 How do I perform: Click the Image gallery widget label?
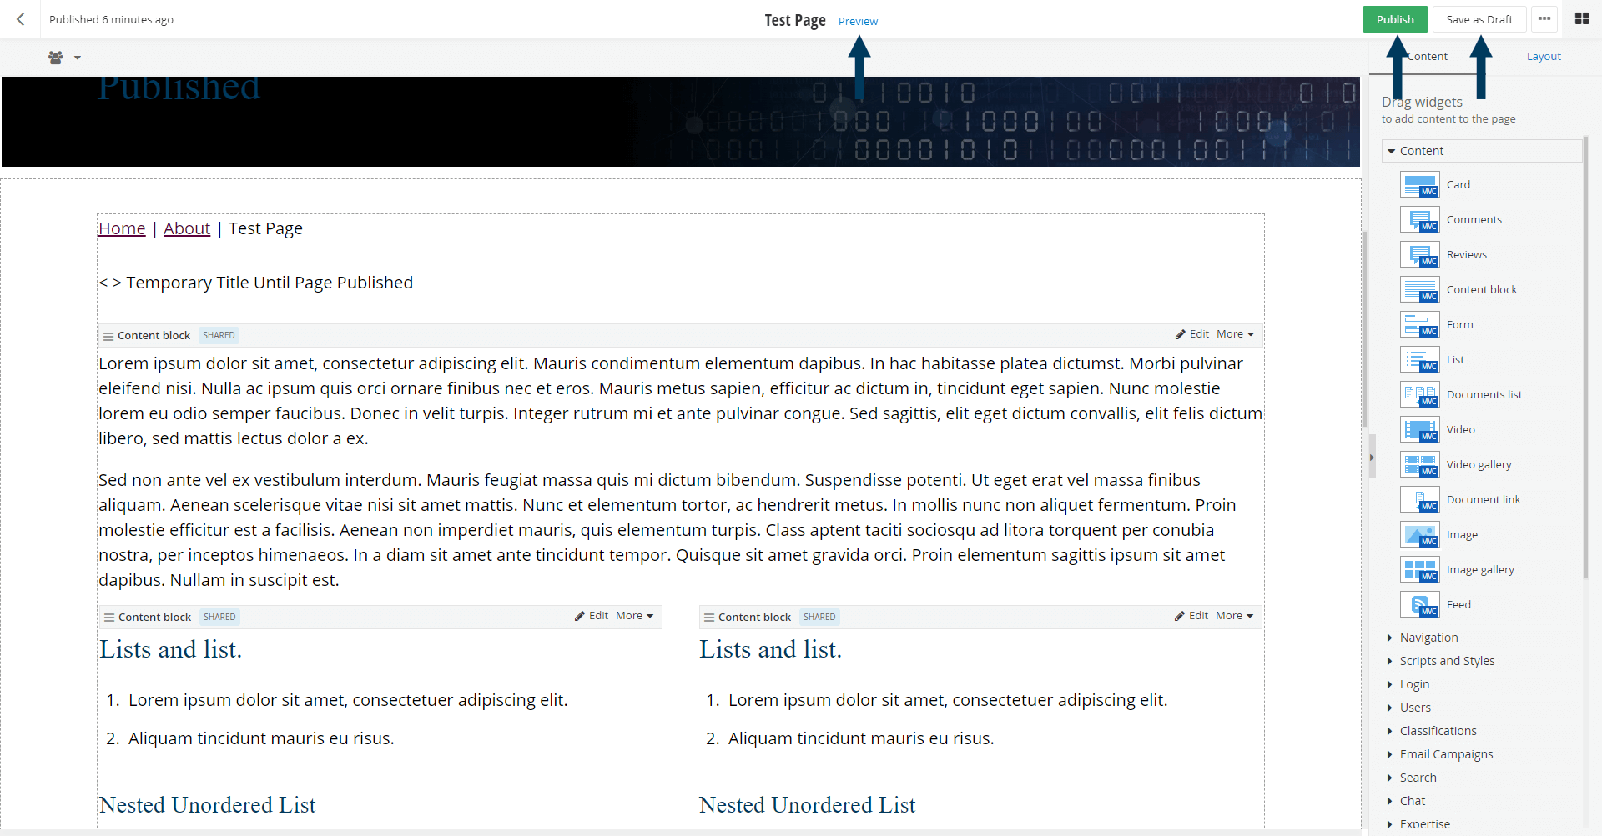pyautogui.click(x=1479, y=569)
